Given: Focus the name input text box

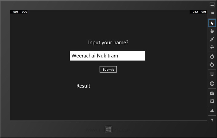Looking at the screenshot, I should click(108, 56).
